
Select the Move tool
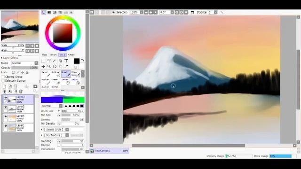tap(43, 67)
